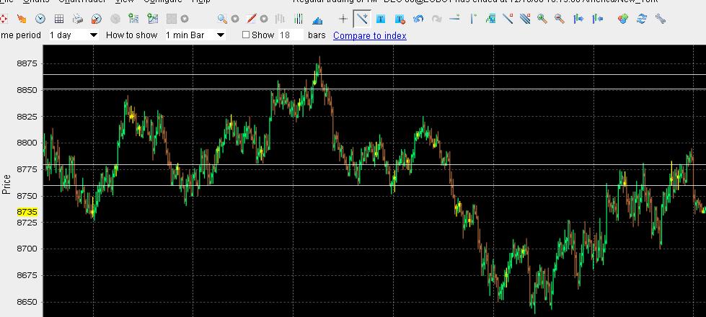Click the green bars chart-type icon

299,19
